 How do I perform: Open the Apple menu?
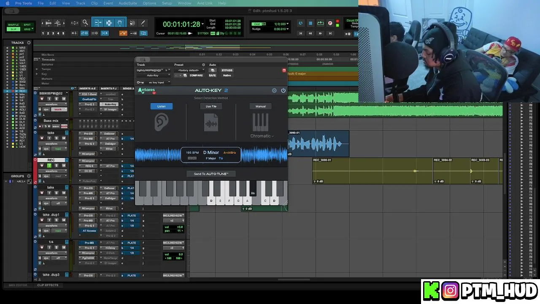[x=7, y=3]
